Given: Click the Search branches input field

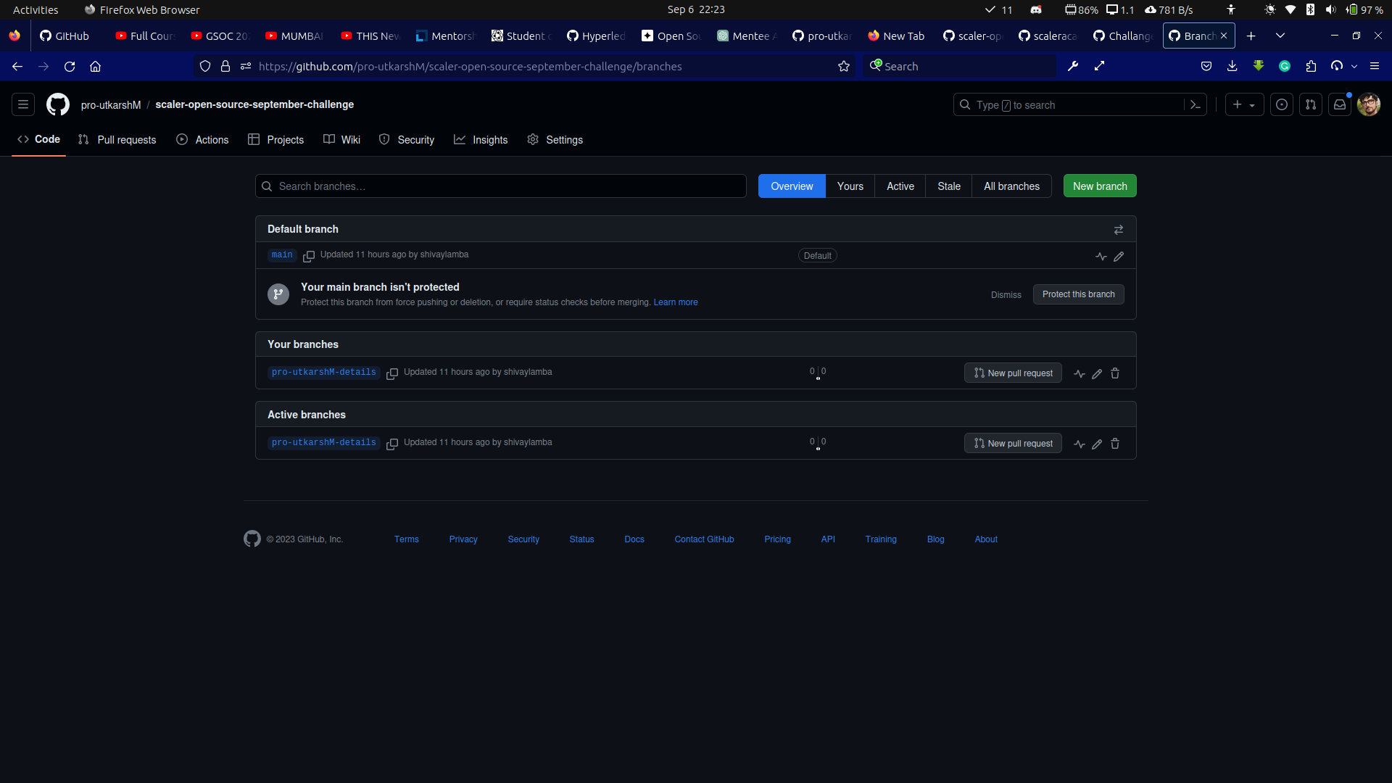Looking at the screenshot, I should click(x=500, y=186).
